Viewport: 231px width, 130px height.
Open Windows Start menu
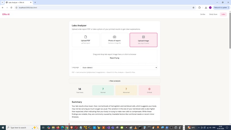(3, 127)
